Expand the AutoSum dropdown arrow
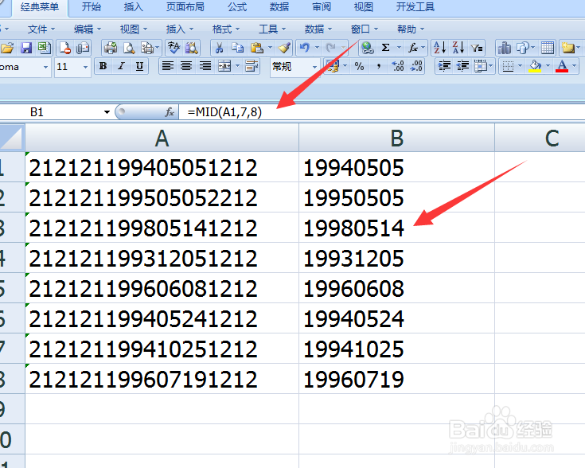The height and width of the screenshot is (468, 585). 399,48
